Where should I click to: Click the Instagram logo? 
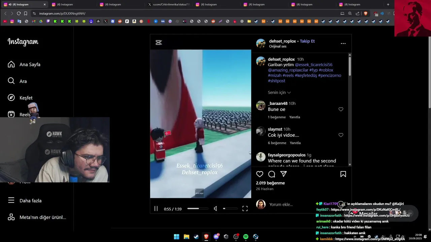click(x=23, y=42)
